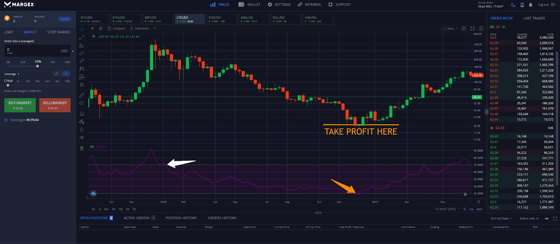Toggle log scale on chart
Image resolution: width=560 pixels, height=244 pixels.
[471, 209]
